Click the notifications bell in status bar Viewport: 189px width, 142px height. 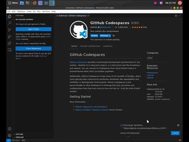[x=180, y=140]
